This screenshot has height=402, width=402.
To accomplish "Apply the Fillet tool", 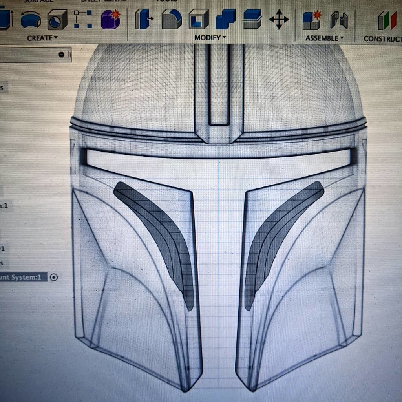I will pyautogui.click(x=171, y=20).
